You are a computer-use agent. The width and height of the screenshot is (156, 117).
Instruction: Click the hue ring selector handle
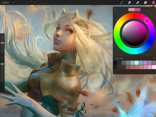click(x=147, y=21)
